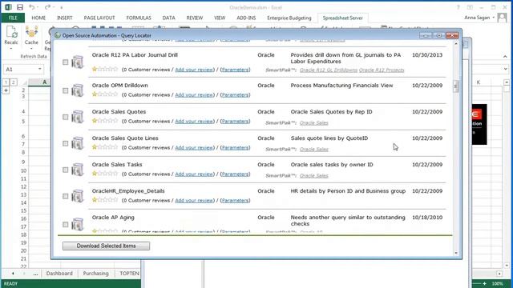Open Oracle Sales SmartPak link under Oracle Sales Tasks
Image resolution: width=513 pixels, height=288 pixels.
click(313, 176)
